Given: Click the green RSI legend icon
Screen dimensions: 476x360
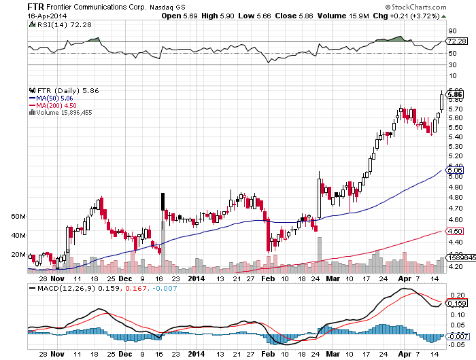Looking at the screenshot, I should (x=32, y=24).
